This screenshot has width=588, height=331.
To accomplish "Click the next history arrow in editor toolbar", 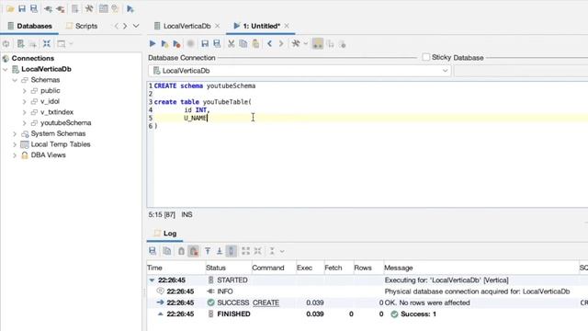I will pyautogui.click(x=281, y=44).
